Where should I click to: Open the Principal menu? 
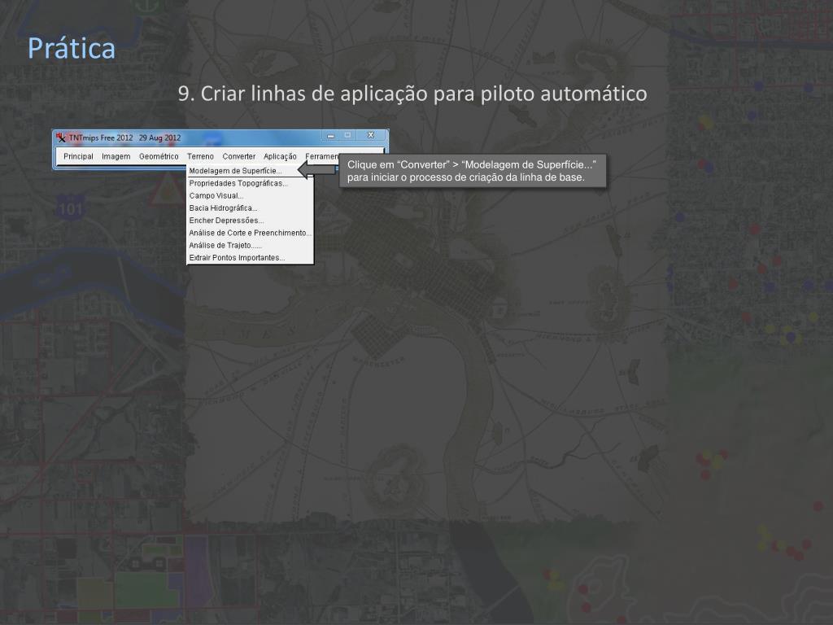click(x=78, y=156)
